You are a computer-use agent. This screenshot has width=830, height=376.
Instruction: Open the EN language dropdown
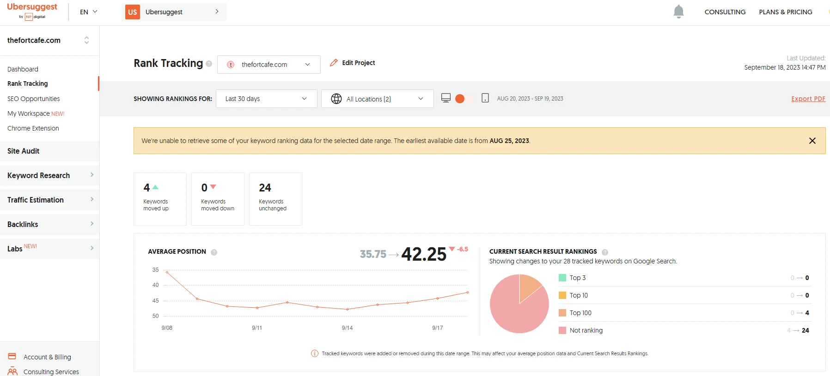point(89,12)
